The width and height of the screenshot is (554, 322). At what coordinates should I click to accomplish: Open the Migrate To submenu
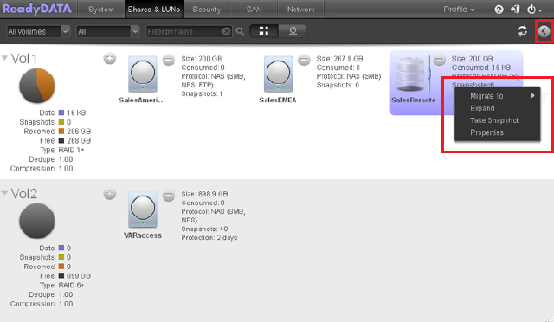click(x=498, y=96)
